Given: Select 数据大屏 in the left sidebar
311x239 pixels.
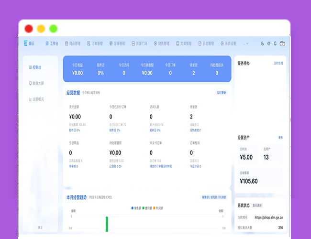Looking at the screenshot, I should 36,83.
